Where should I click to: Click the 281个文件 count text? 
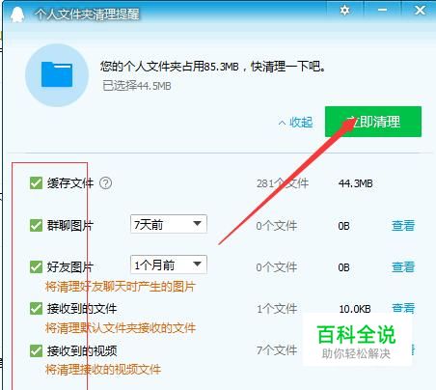coord(283,183)
